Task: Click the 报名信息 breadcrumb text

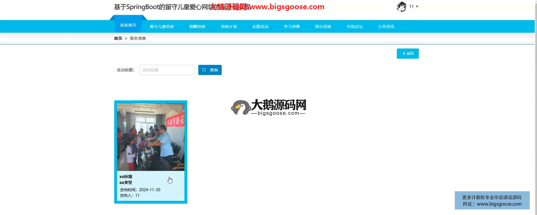Action: (138, 38)
